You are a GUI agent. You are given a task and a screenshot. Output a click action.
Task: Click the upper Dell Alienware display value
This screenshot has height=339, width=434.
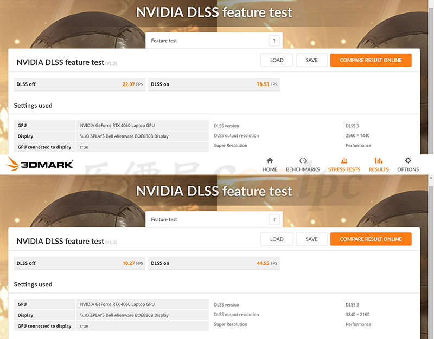pyautogui.click(x=124, y=136)
